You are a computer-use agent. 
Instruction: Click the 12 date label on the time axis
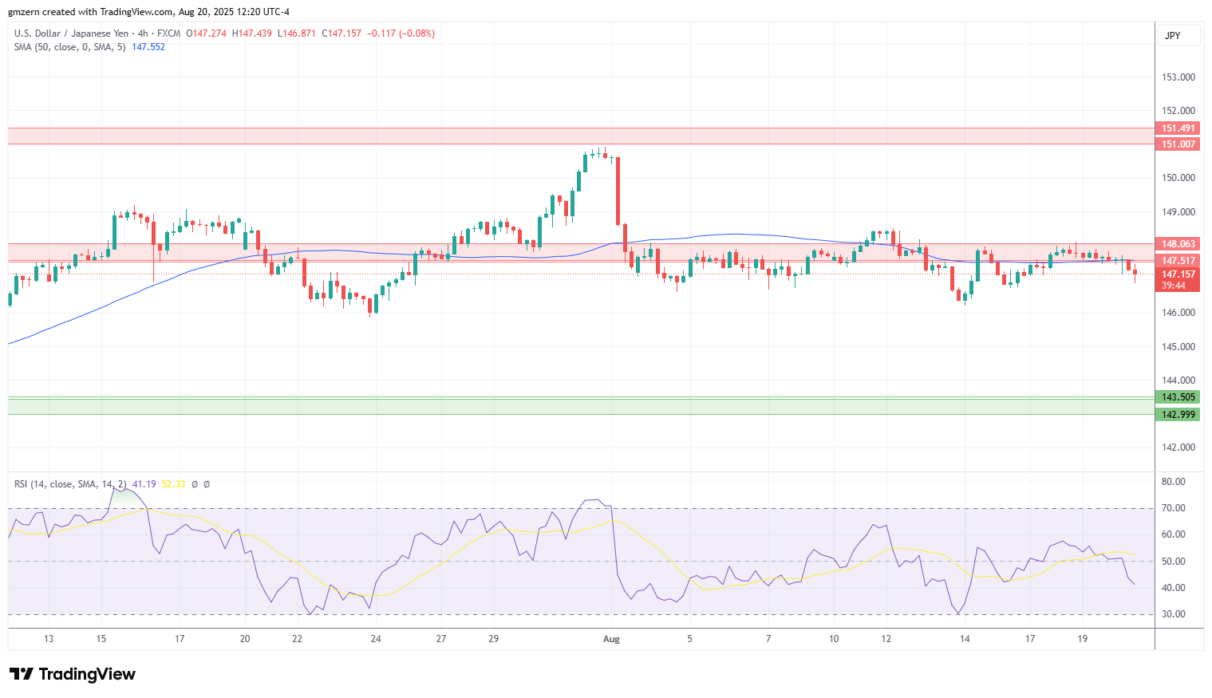886,639
